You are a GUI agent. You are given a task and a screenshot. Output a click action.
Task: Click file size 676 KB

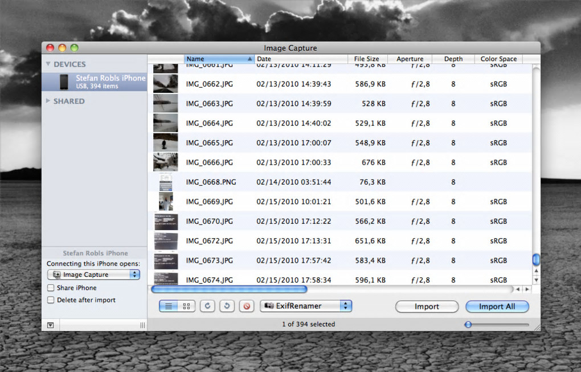374,162
